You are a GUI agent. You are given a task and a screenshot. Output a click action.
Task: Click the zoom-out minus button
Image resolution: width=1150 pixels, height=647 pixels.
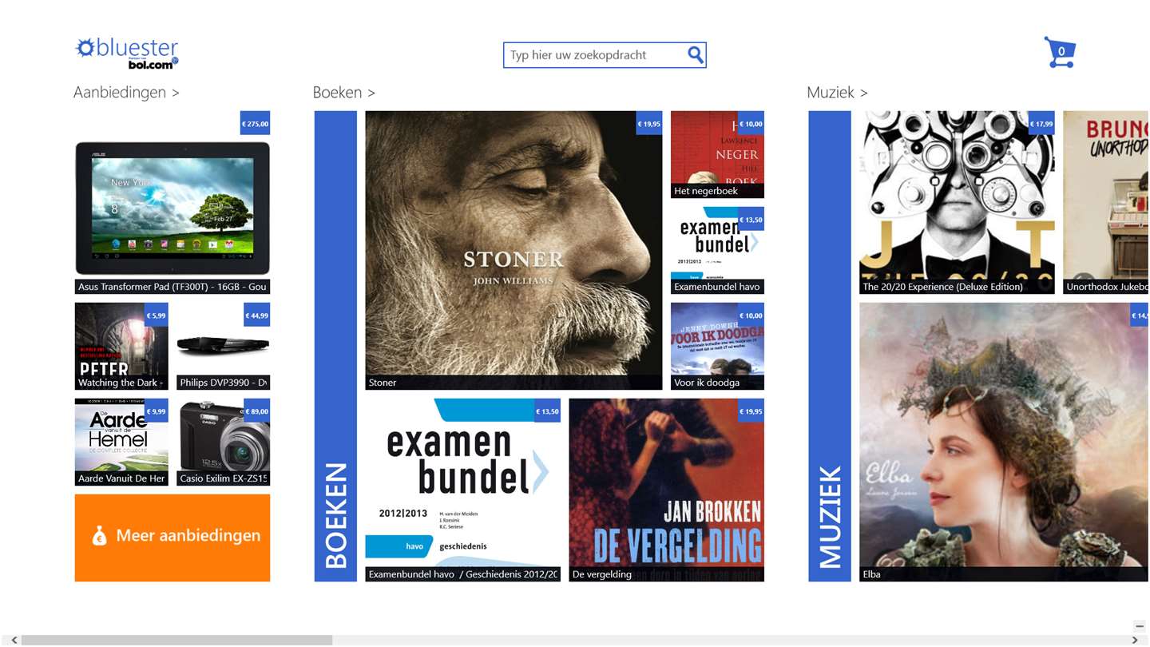(x=1140, y=626)
